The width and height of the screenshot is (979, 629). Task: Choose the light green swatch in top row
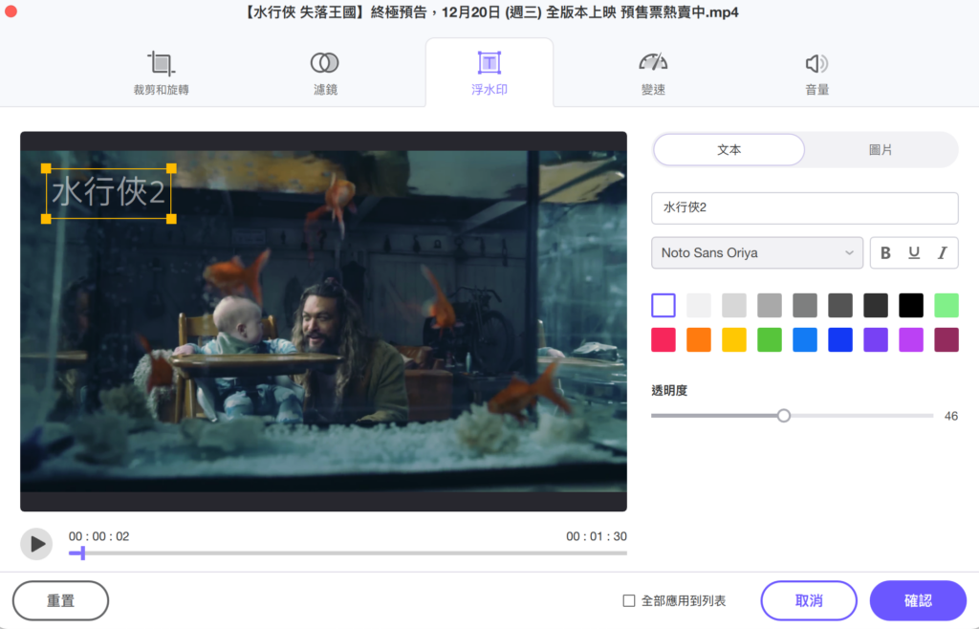[x=946, y=306]
